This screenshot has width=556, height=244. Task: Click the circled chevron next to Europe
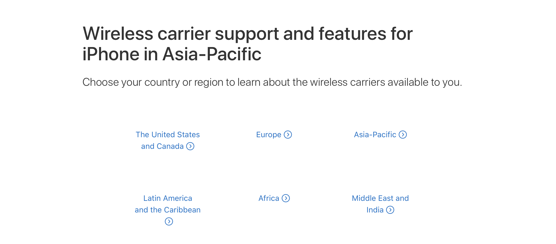tap(288, 134)
